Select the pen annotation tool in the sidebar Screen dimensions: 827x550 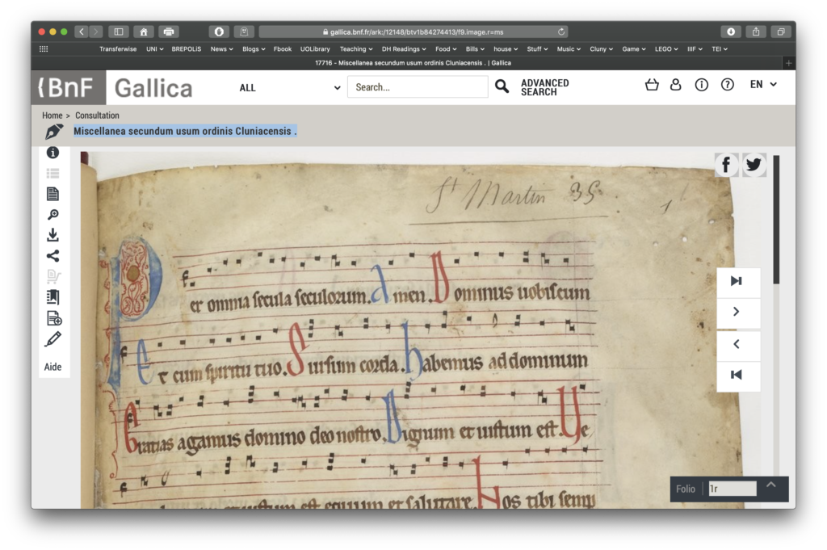(52, 338)
